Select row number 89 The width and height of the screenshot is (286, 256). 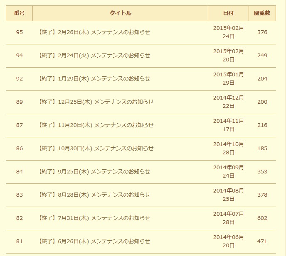[x=20, y=102]
